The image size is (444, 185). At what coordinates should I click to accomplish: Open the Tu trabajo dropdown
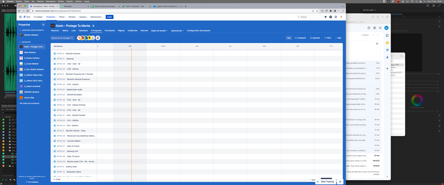[39, 17]
